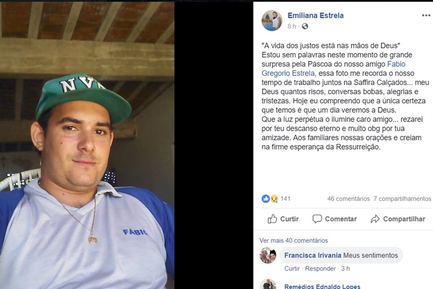The height and width of the screenshot is (289, 433).
Task: Open the 141 reactions count
Action: 286,199
